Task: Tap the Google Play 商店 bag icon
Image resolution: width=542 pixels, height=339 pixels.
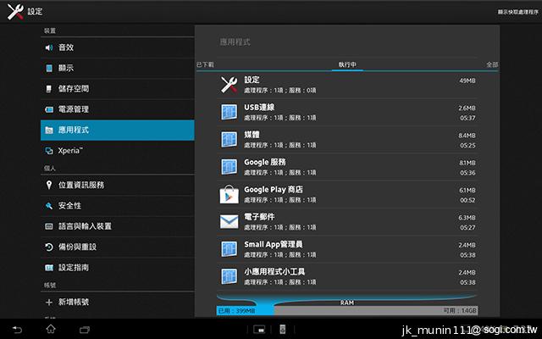Action: coord(230,194)
